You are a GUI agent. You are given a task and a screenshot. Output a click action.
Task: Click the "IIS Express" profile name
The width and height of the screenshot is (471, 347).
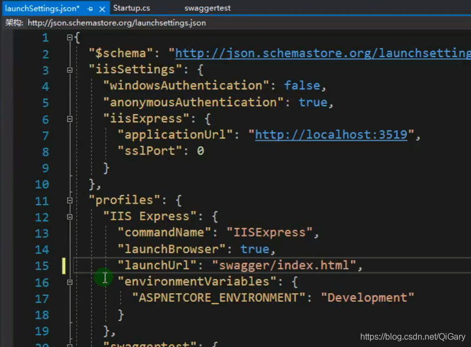(150, 217)
